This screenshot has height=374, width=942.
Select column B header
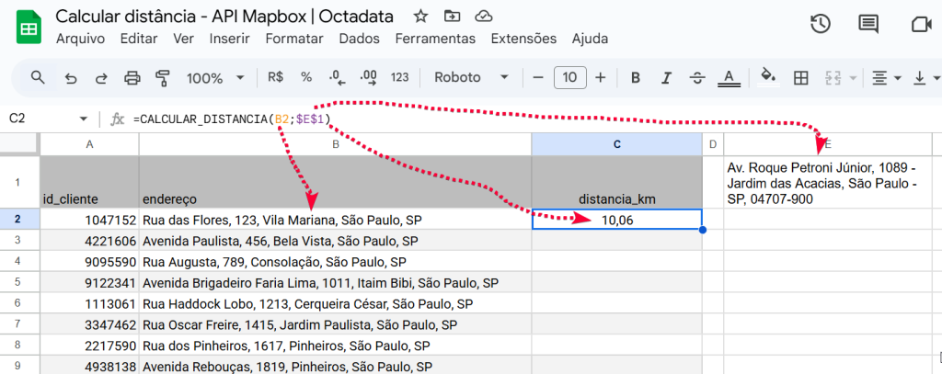335,144
